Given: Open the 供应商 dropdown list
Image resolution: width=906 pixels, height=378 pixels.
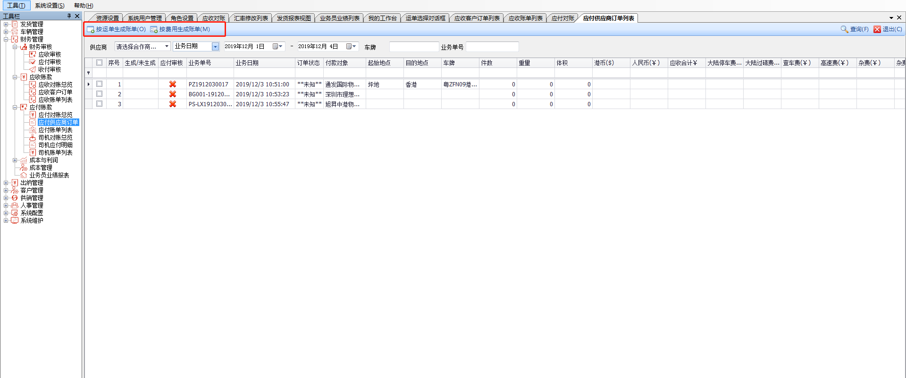Looking at the screenshot, I should click(x=167, y=46).
